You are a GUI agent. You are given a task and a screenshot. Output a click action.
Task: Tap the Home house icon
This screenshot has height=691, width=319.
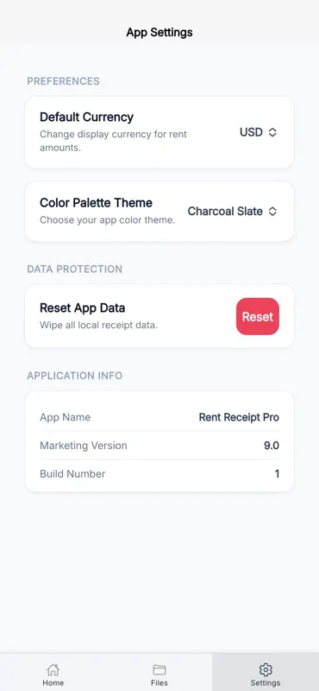pyautogui.click(x=53, y=669)
